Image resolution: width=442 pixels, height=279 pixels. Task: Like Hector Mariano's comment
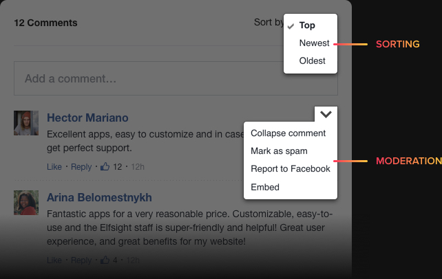point(54,167)
